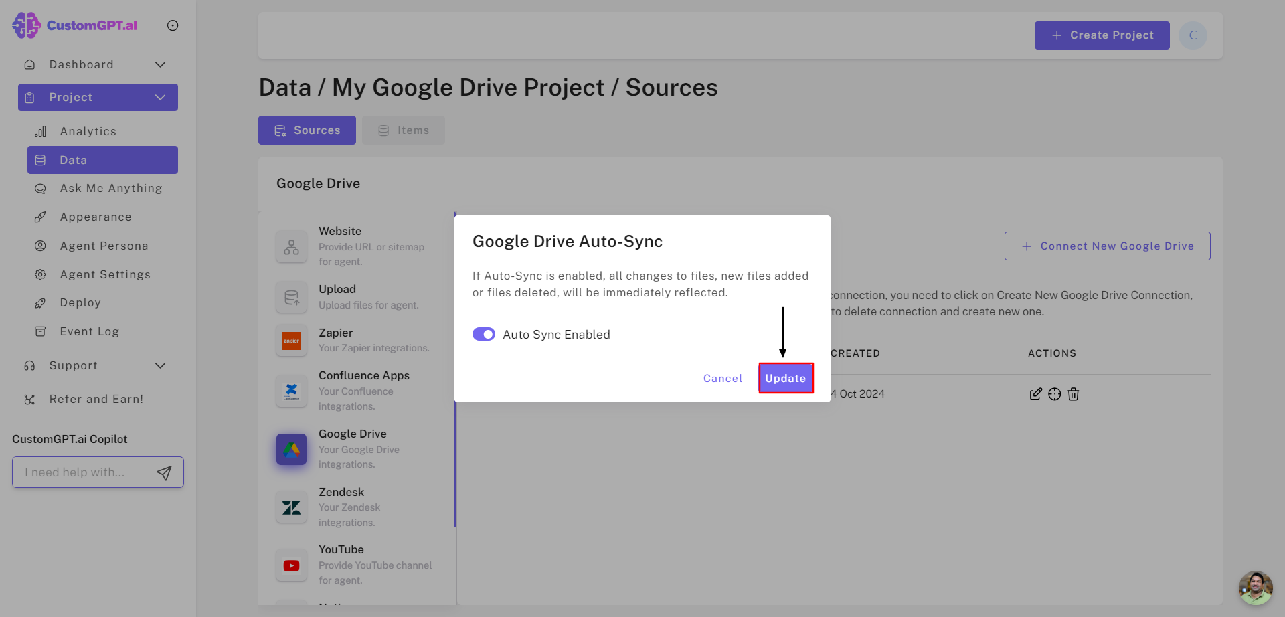1285x617 pixels.
Task: Click the Agent Persona user icon
Action: (40, 246)
